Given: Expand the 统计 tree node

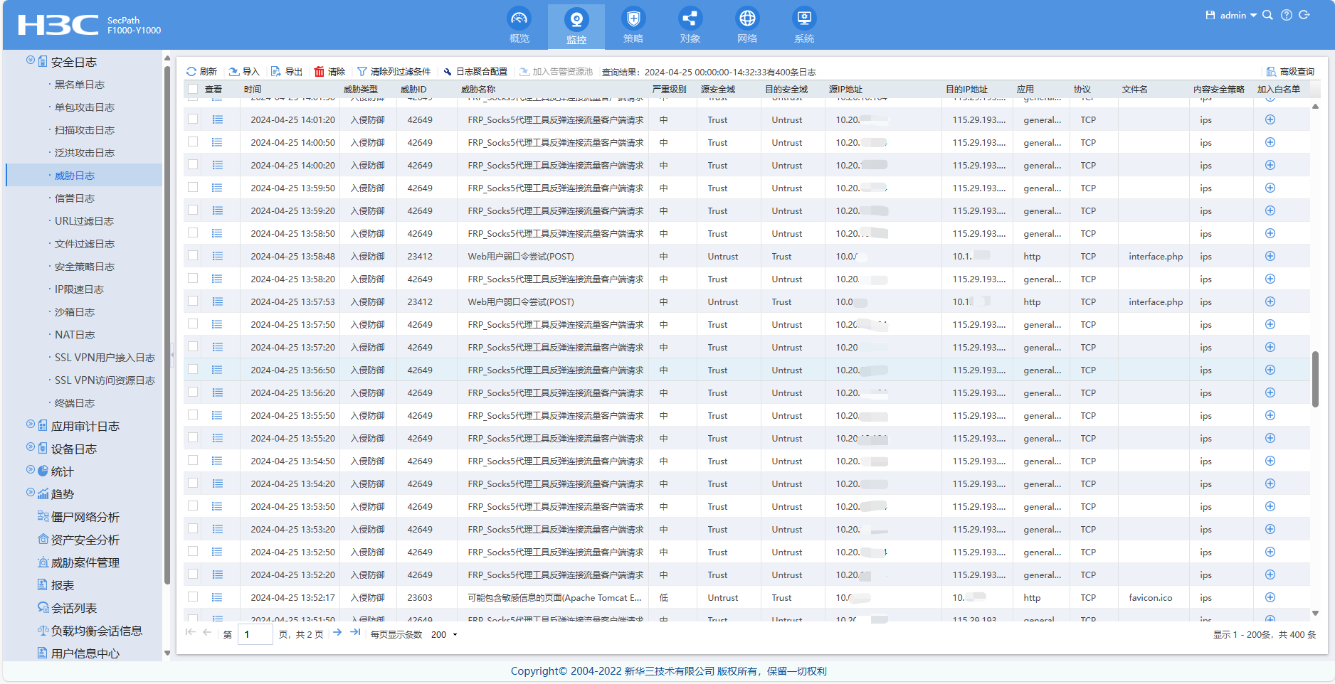Looking at the screenshot, I should (x=31, y=470).
